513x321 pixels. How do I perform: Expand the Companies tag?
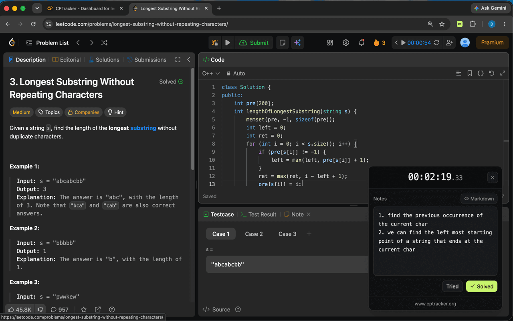[83, 112]
